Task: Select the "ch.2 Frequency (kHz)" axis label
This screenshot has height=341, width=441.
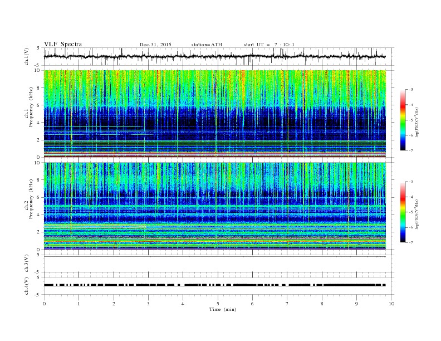Action: [29, 199]
